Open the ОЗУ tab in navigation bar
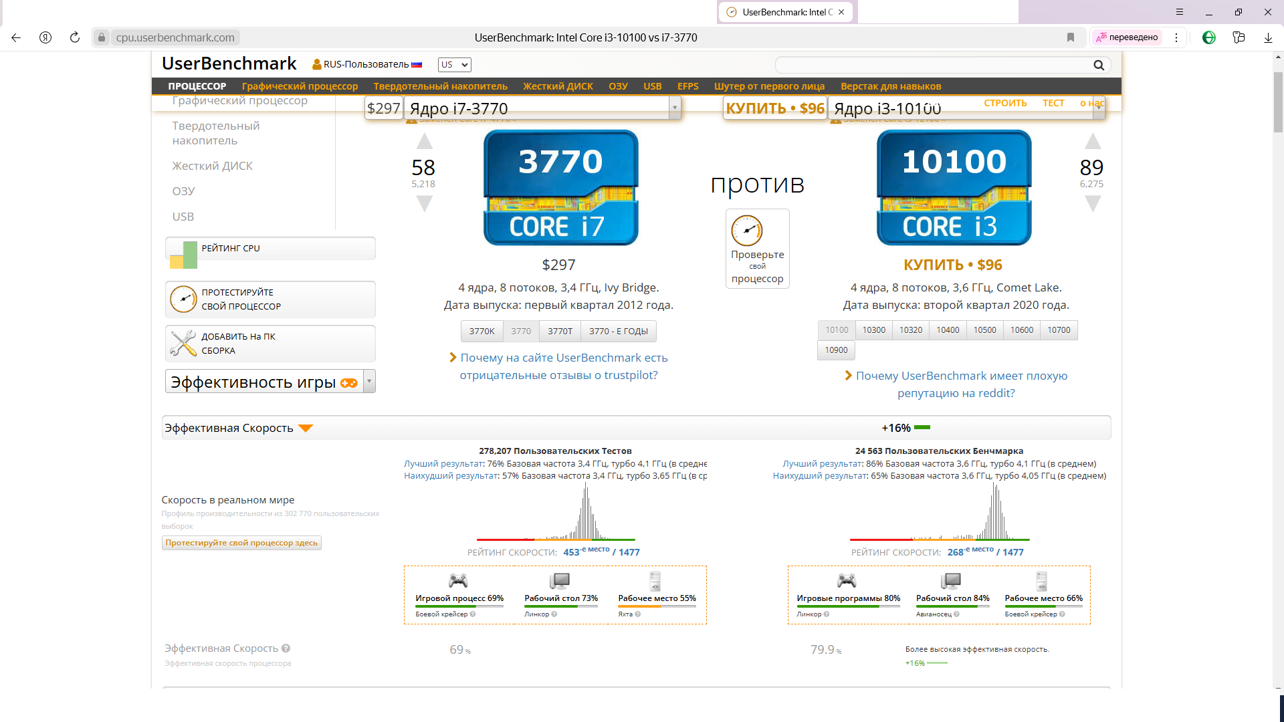 pyautogui.click(x=618, y=86)
